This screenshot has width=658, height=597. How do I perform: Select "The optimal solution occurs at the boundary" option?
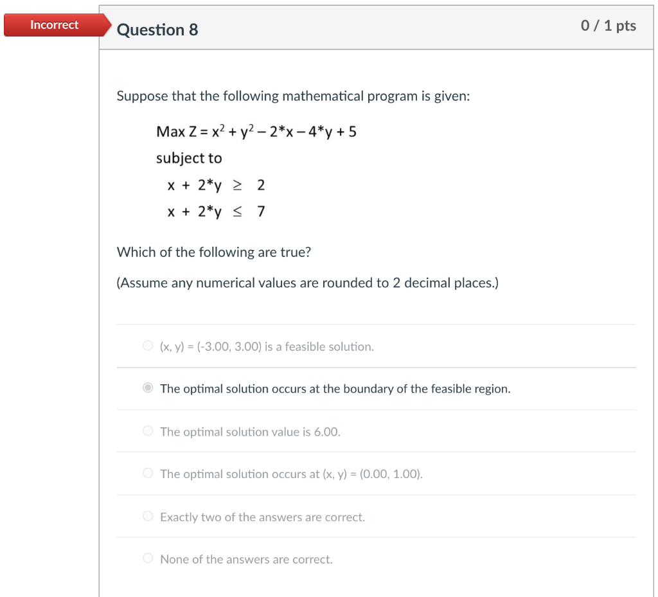point(147,388)
